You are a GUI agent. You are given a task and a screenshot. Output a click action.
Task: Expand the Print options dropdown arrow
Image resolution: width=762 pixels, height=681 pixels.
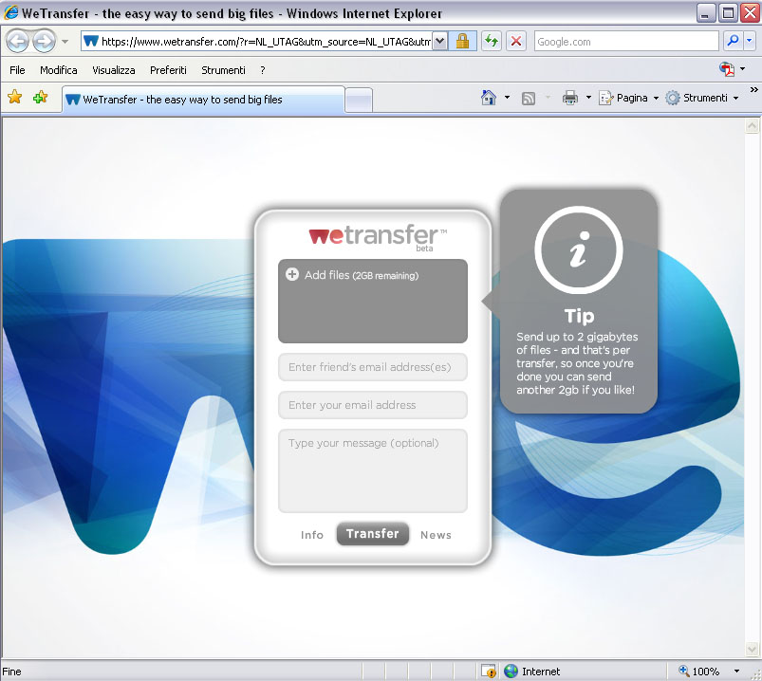point(588,98)
